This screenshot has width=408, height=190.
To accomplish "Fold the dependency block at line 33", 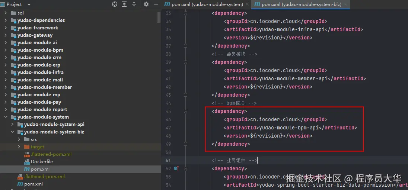I will [x=185, y=13].
